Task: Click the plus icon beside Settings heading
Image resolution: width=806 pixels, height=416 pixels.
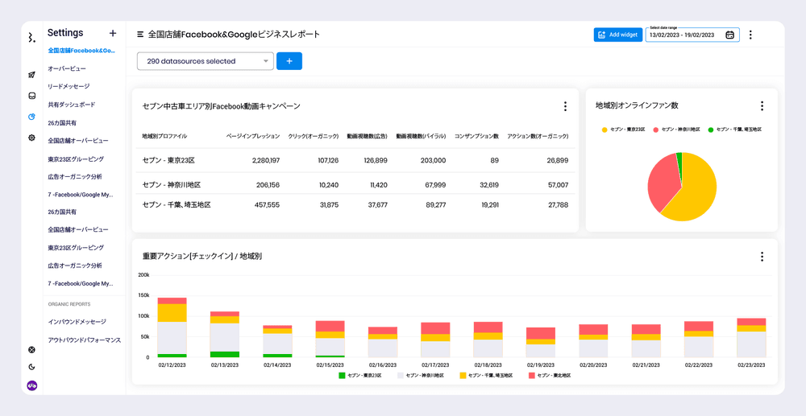Action: [113, 33]
